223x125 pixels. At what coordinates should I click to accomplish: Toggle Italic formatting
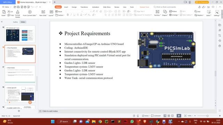71,15
